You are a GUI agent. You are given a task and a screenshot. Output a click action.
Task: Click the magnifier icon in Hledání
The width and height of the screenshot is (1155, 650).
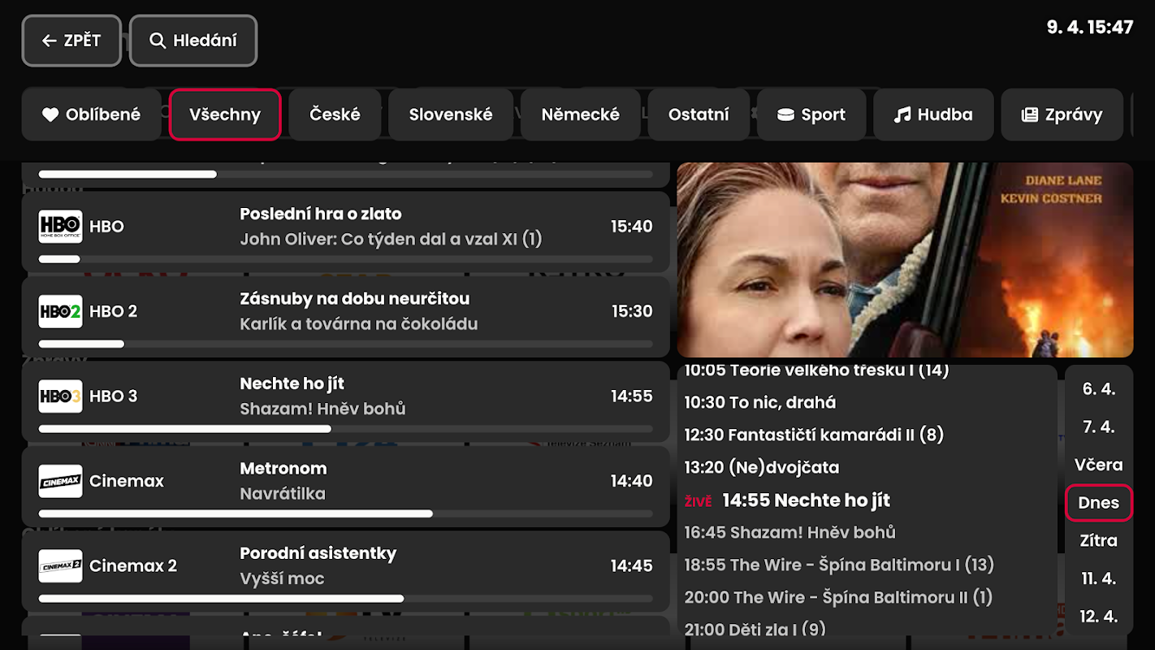[x=158, y=41]
